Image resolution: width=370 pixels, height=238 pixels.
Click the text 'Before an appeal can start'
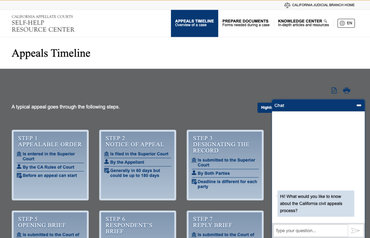point(50,175)
